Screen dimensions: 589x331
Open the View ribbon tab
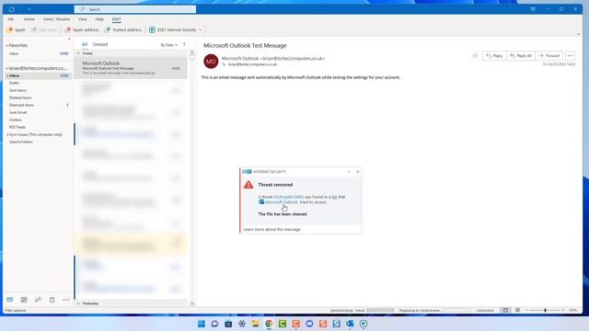83,19
